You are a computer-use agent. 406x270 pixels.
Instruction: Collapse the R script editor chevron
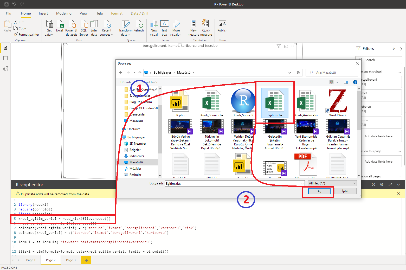tap(398, 184)
